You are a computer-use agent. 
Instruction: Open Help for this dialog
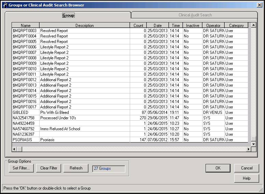[x=247, y=178]
